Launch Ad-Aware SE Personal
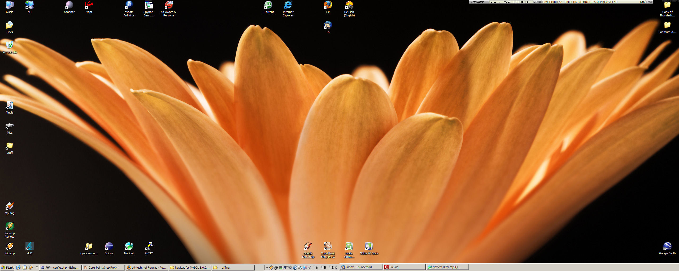679x271 pixels. click(169, 9)
